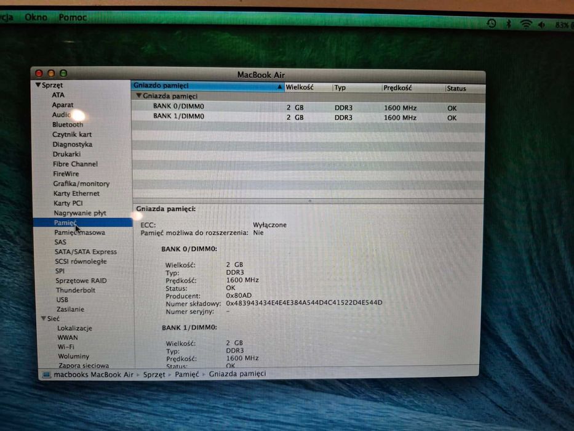Select Thunderbolt entry
Image resolution: width=574 pixels, height=431 pixels.
(x=76, y=290)
